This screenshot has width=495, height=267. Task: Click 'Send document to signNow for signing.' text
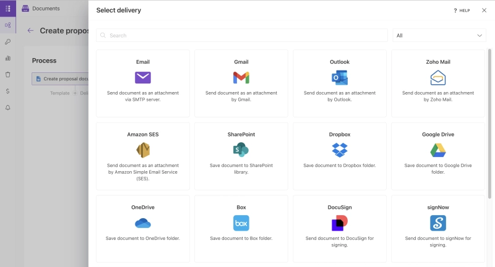pos(438,242)
